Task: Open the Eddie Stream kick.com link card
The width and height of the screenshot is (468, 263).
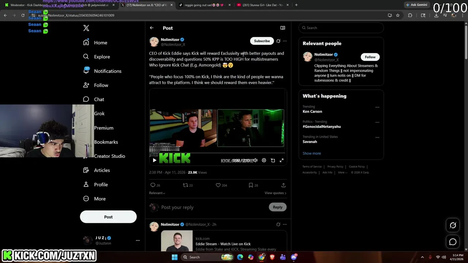Action: (x=224, y=241)
